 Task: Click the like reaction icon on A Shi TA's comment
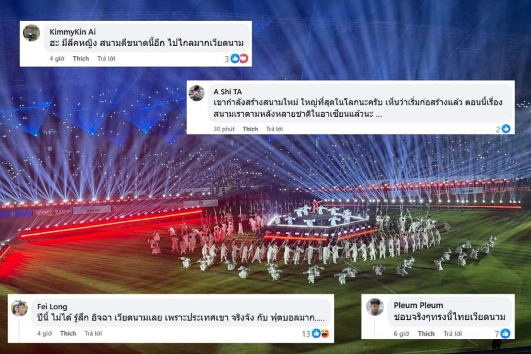tap(506, 129)
